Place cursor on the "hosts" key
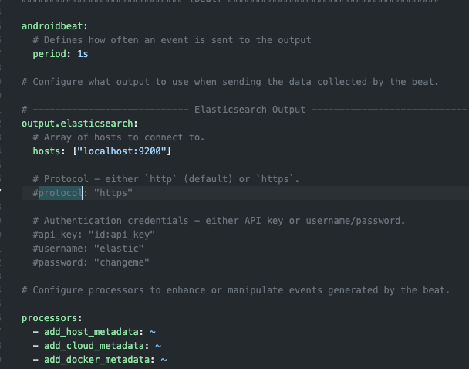469x369 pixels. pos(48,151)
